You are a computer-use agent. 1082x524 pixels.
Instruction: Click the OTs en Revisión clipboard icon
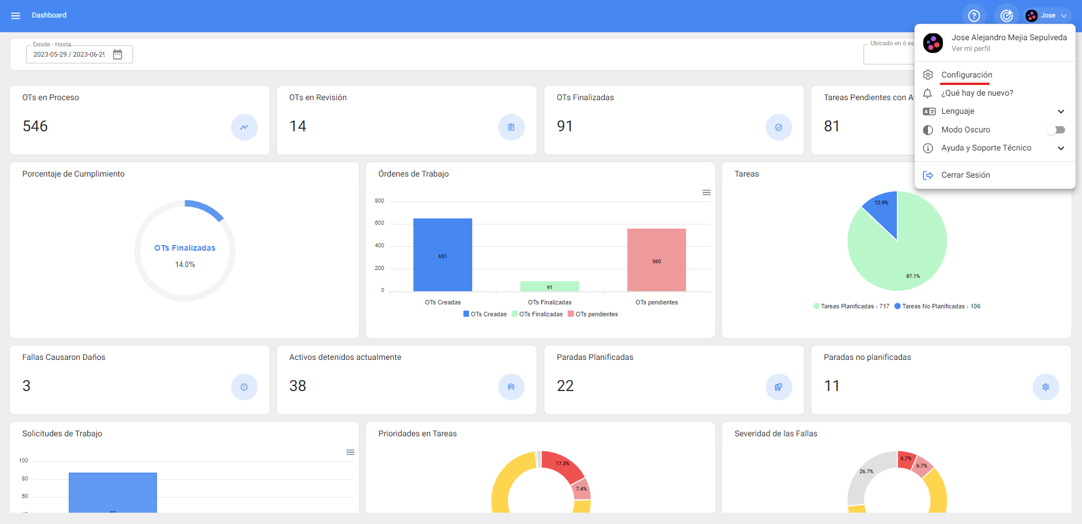[511, 127]
